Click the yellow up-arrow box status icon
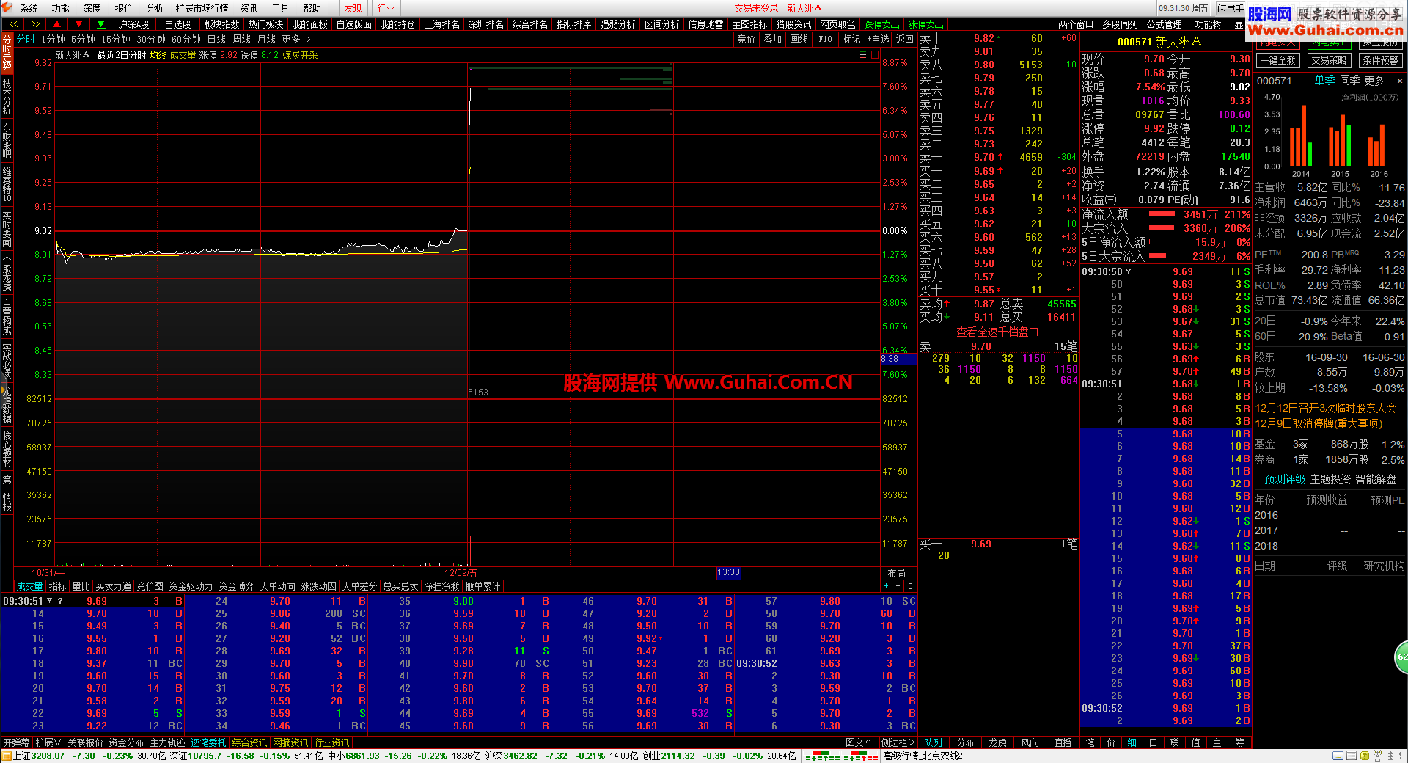The width and height of the screenshot is (1408, 763). (1365, 756)
